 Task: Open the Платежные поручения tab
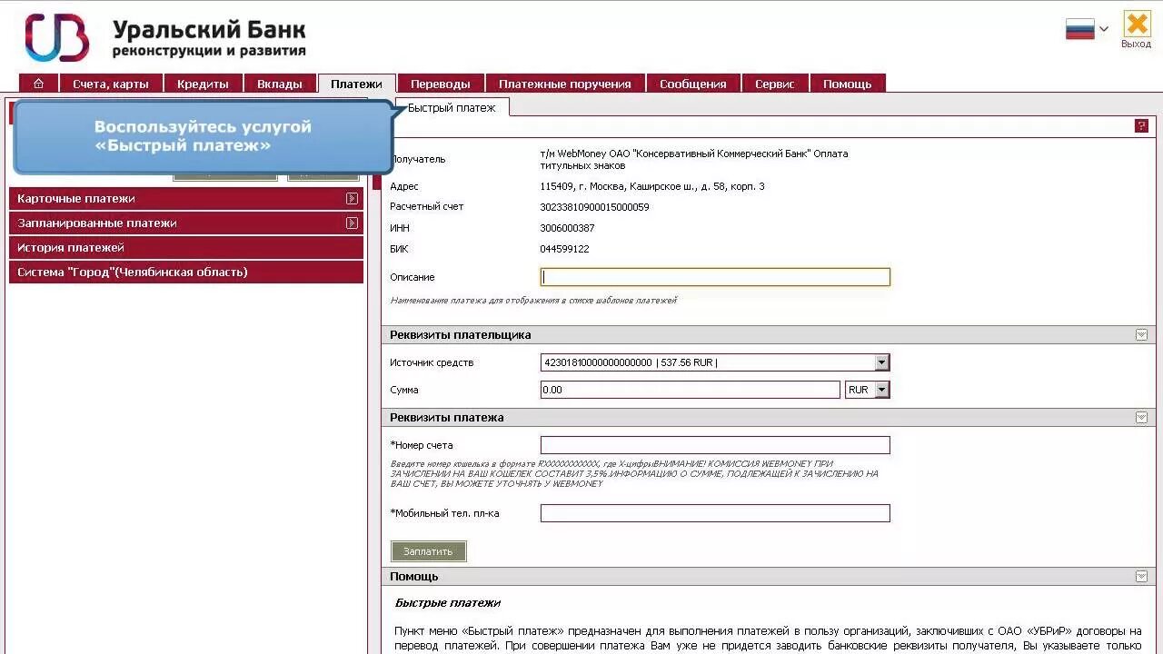coord(565,84)
